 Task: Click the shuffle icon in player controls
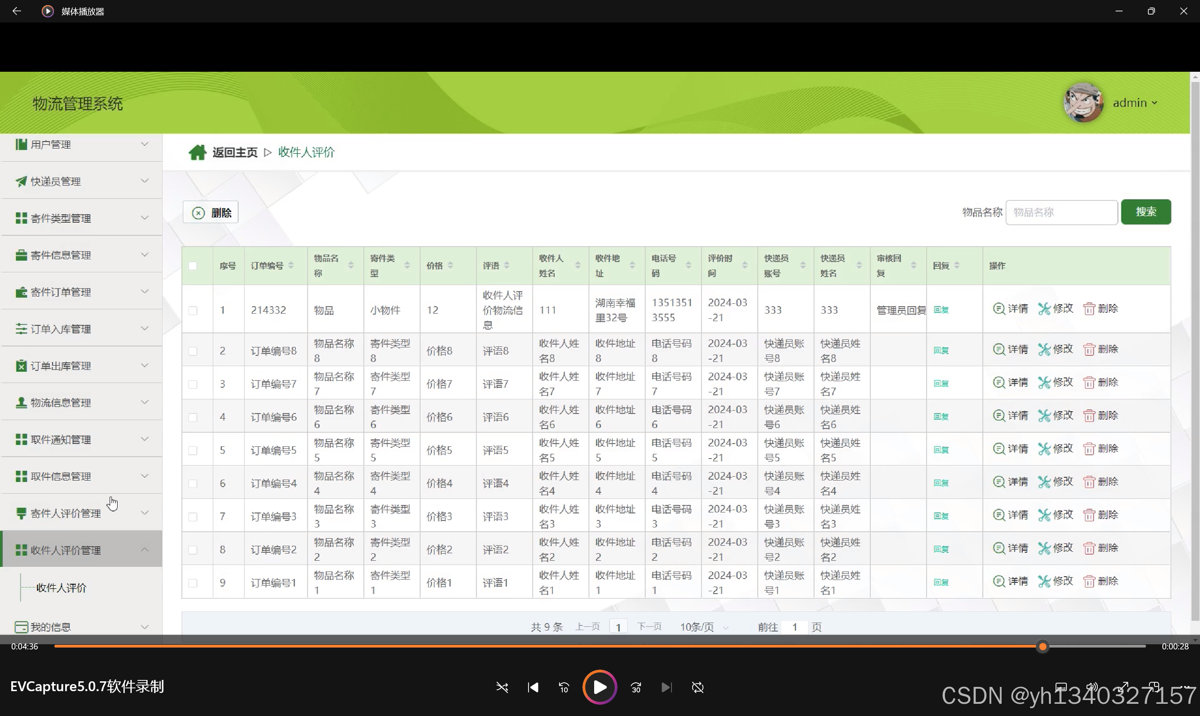point(502,687)
